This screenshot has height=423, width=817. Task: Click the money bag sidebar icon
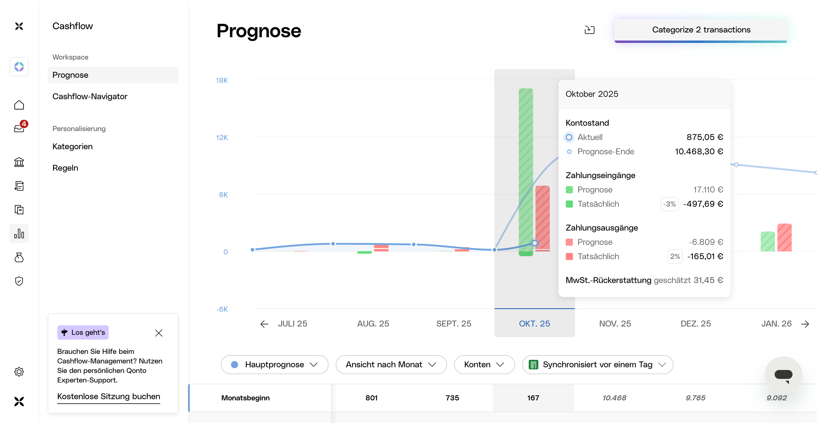click(x=19, y=257)
